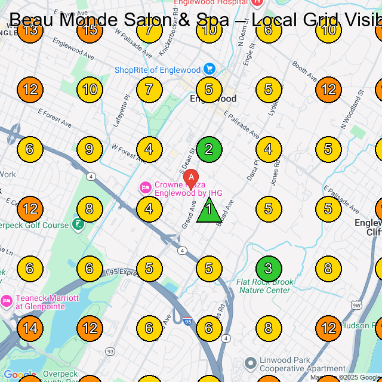
Task: Click the Lafayette Pl street label
Action: click(x=122, y=111)
